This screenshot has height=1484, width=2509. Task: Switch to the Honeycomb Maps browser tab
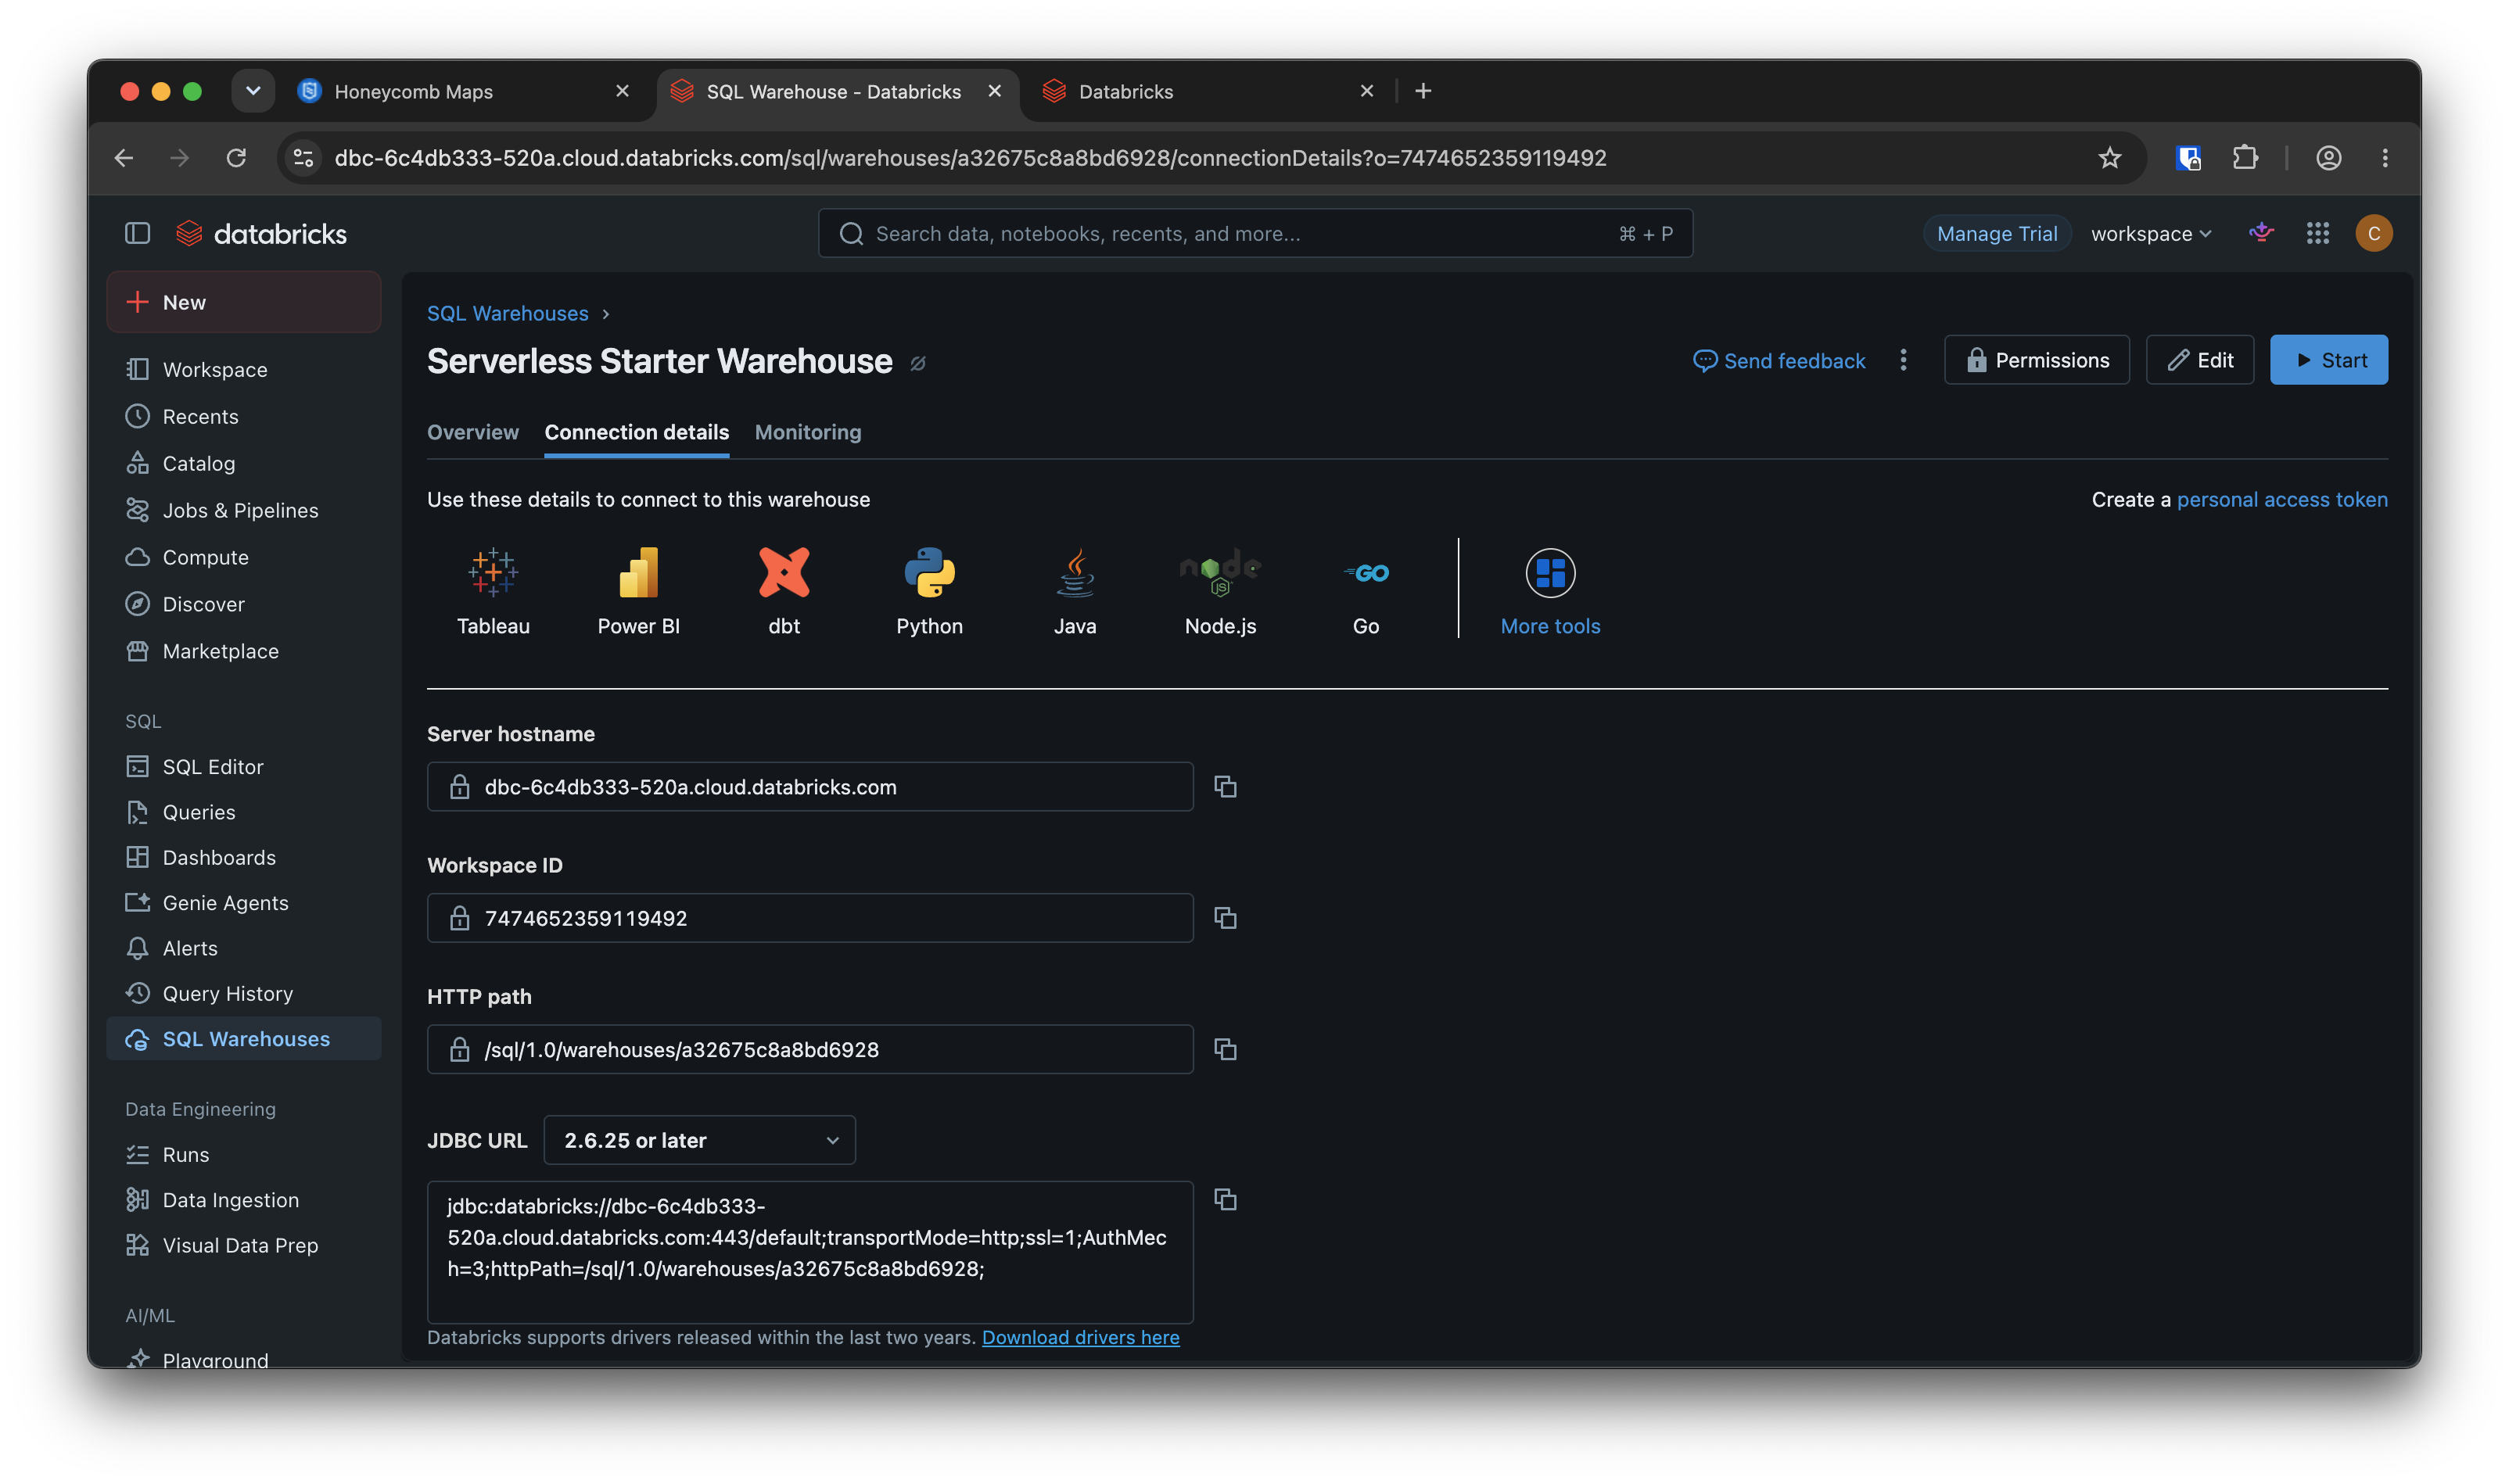click(x=463, y=91)
